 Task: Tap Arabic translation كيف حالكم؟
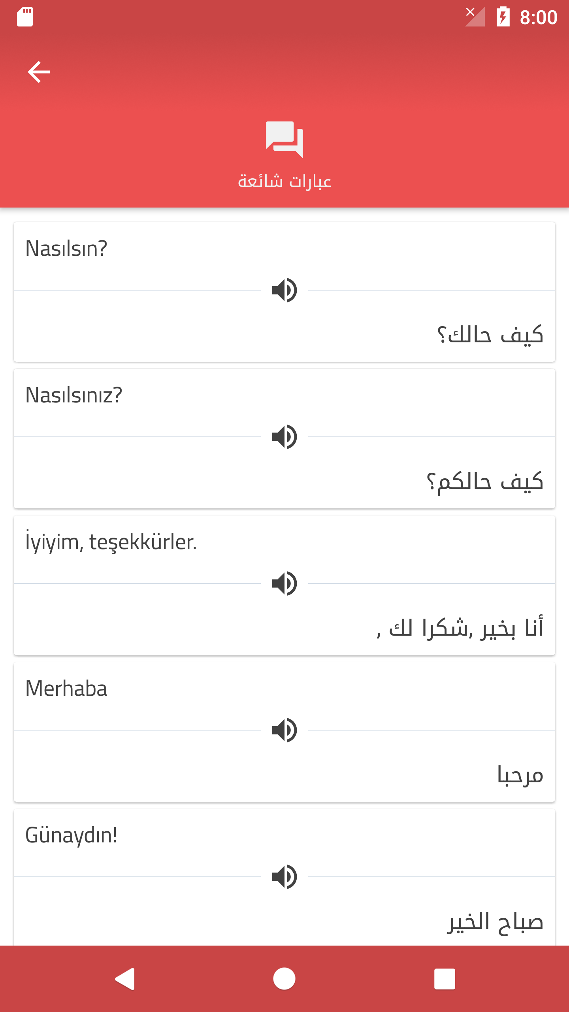[x=485, y=481]
